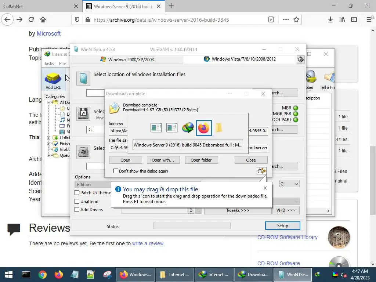
Task: Click the installation drive icon in WinNTSetup
Action: click(83, 152)
